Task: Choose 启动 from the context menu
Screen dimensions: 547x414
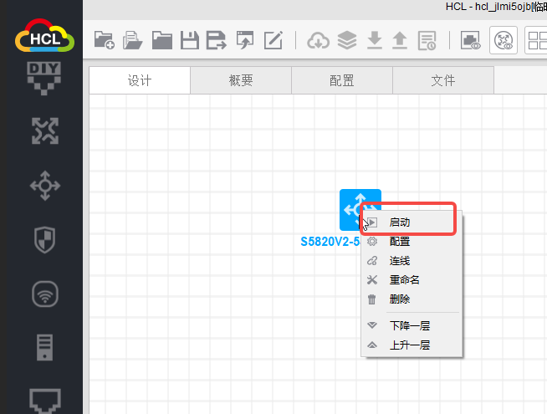Action: 399,222
